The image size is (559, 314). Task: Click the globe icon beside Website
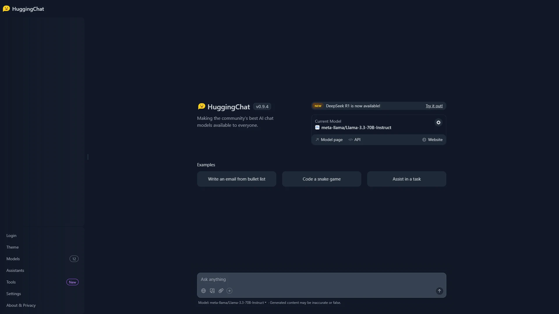(x=424, y=140)
